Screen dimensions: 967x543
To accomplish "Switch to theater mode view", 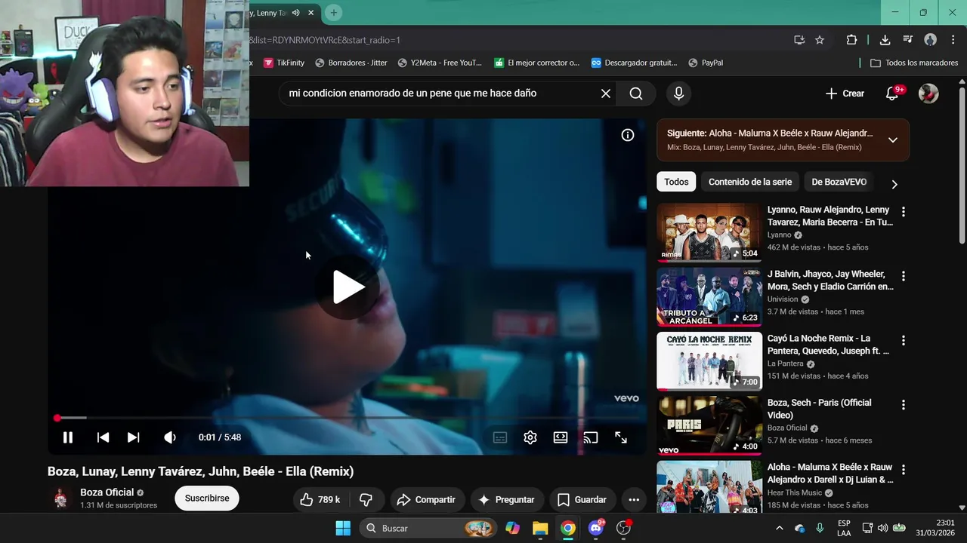I will click(x=561, y=437).
